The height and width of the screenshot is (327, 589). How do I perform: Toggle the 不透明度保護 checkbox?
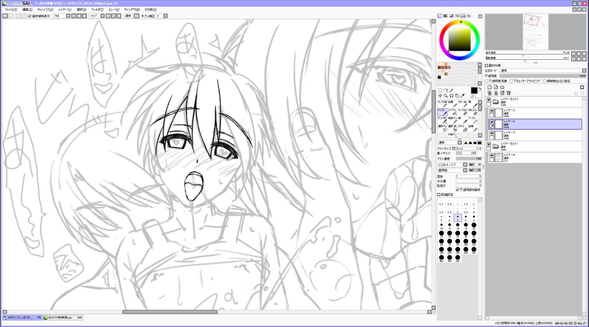coord(487,81)
